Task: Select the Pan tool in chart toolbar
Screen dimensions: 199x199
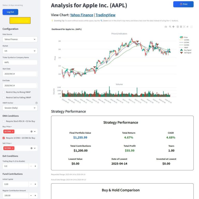Action: [x=173, y=27]
